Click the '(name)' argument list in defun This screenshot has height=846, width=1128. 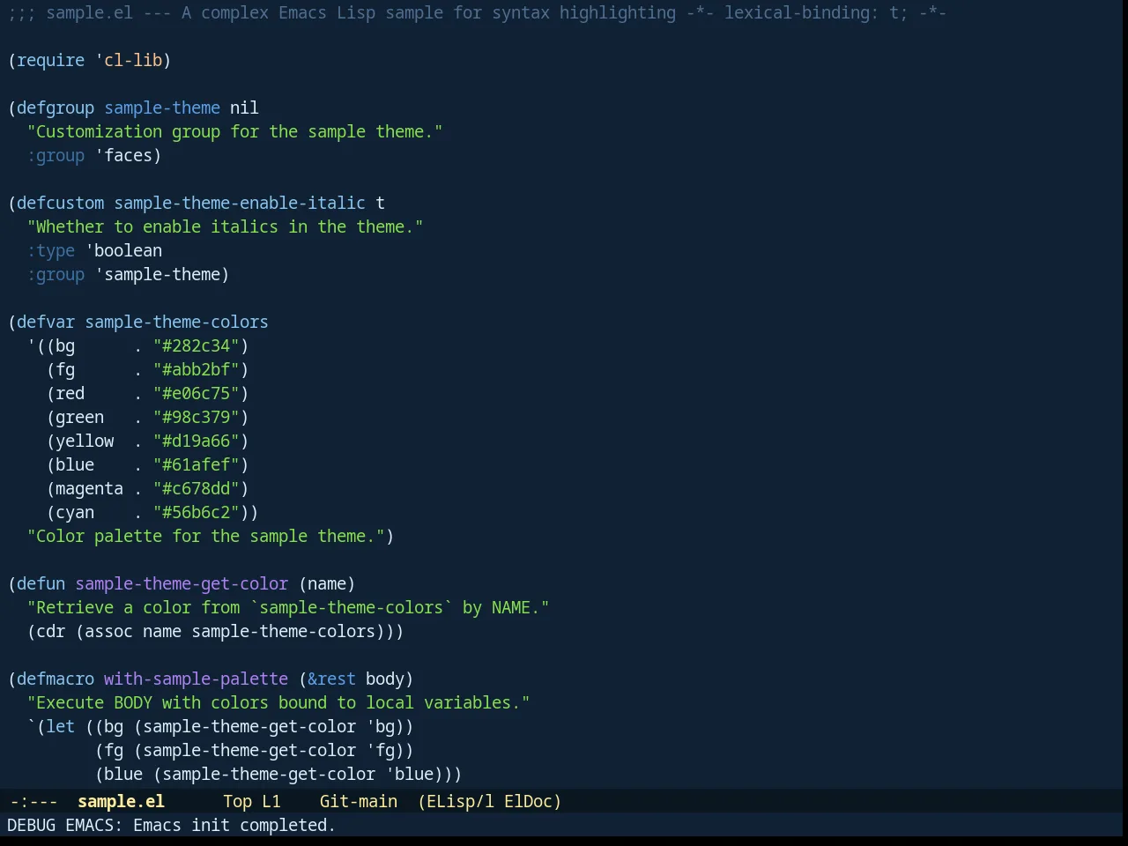327,583
